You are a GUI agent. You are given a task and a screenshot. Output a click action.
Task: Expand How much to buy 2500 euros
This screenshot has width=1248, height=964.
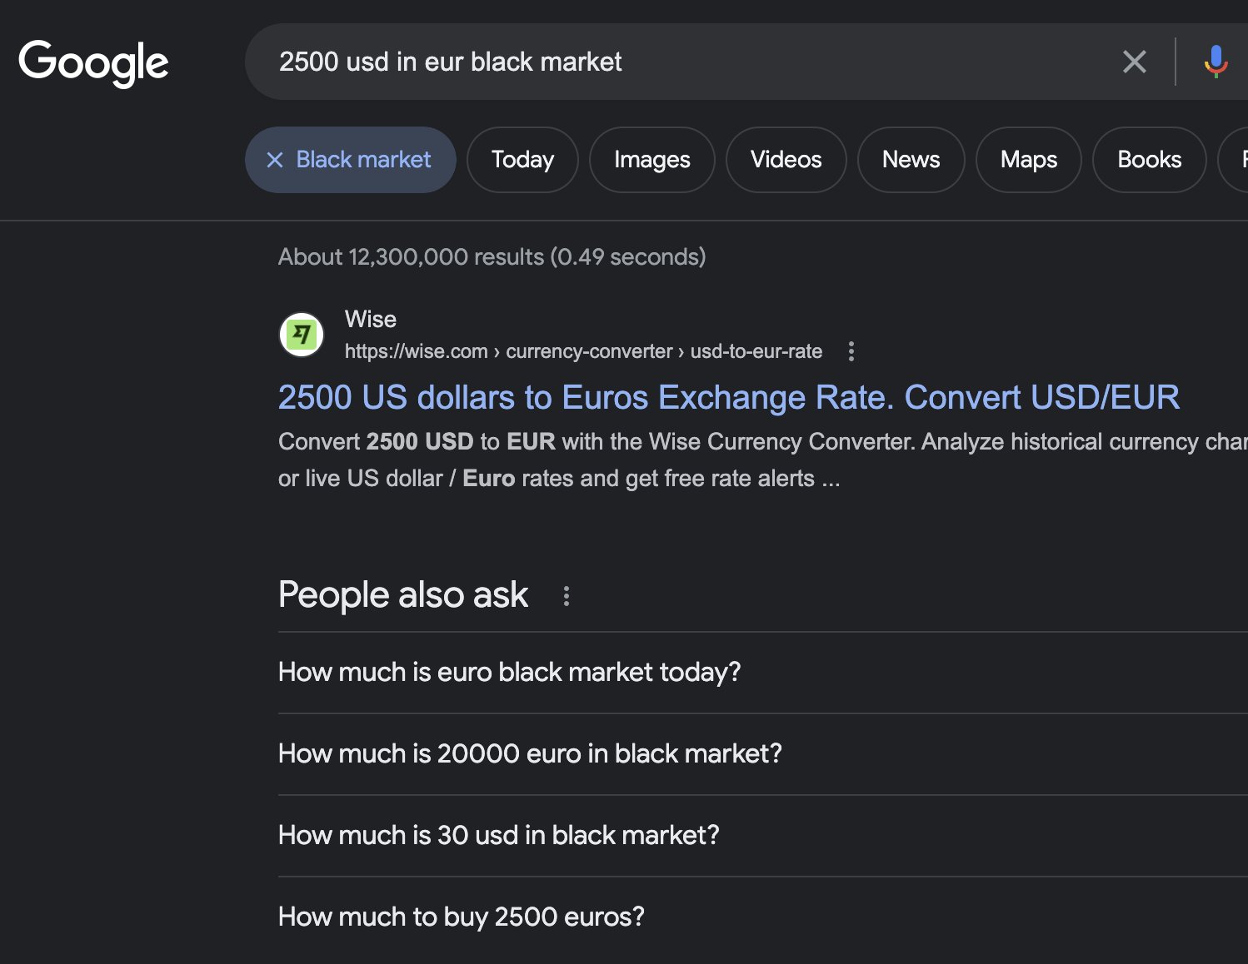[763, 917]
